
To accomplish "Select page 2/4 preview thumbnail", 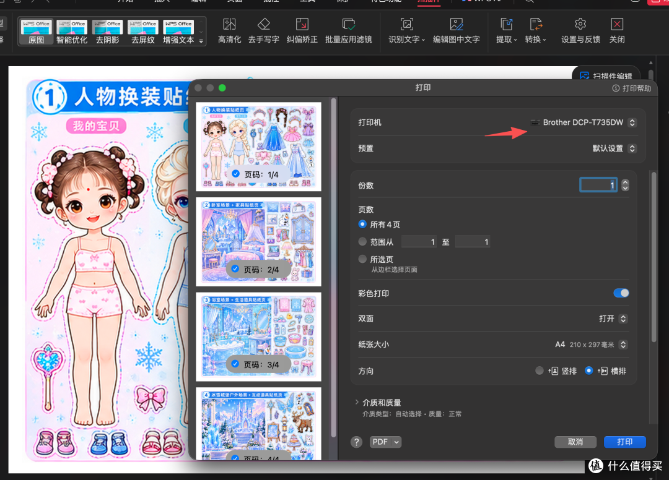I will coord(258,241).
